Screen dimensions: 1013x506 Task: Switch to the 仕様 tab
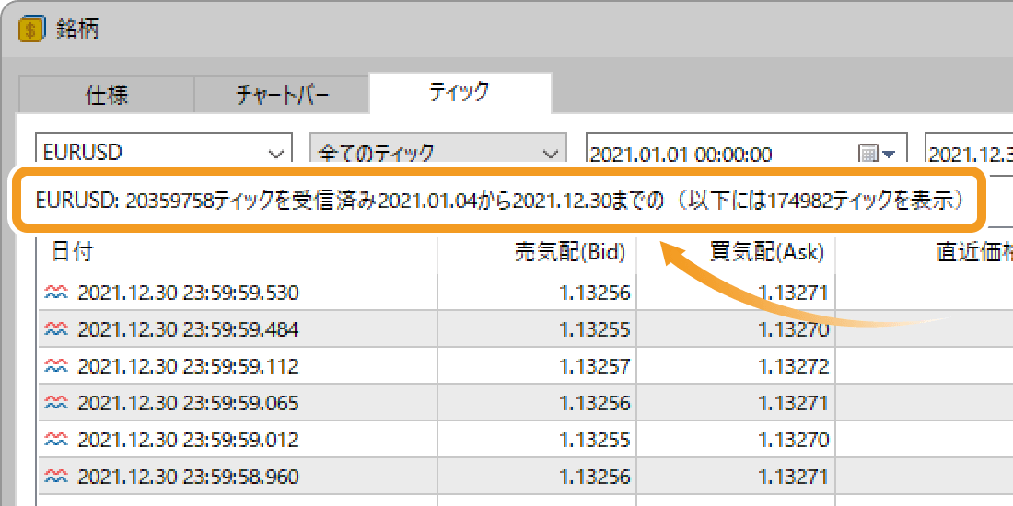pos(107,95)
